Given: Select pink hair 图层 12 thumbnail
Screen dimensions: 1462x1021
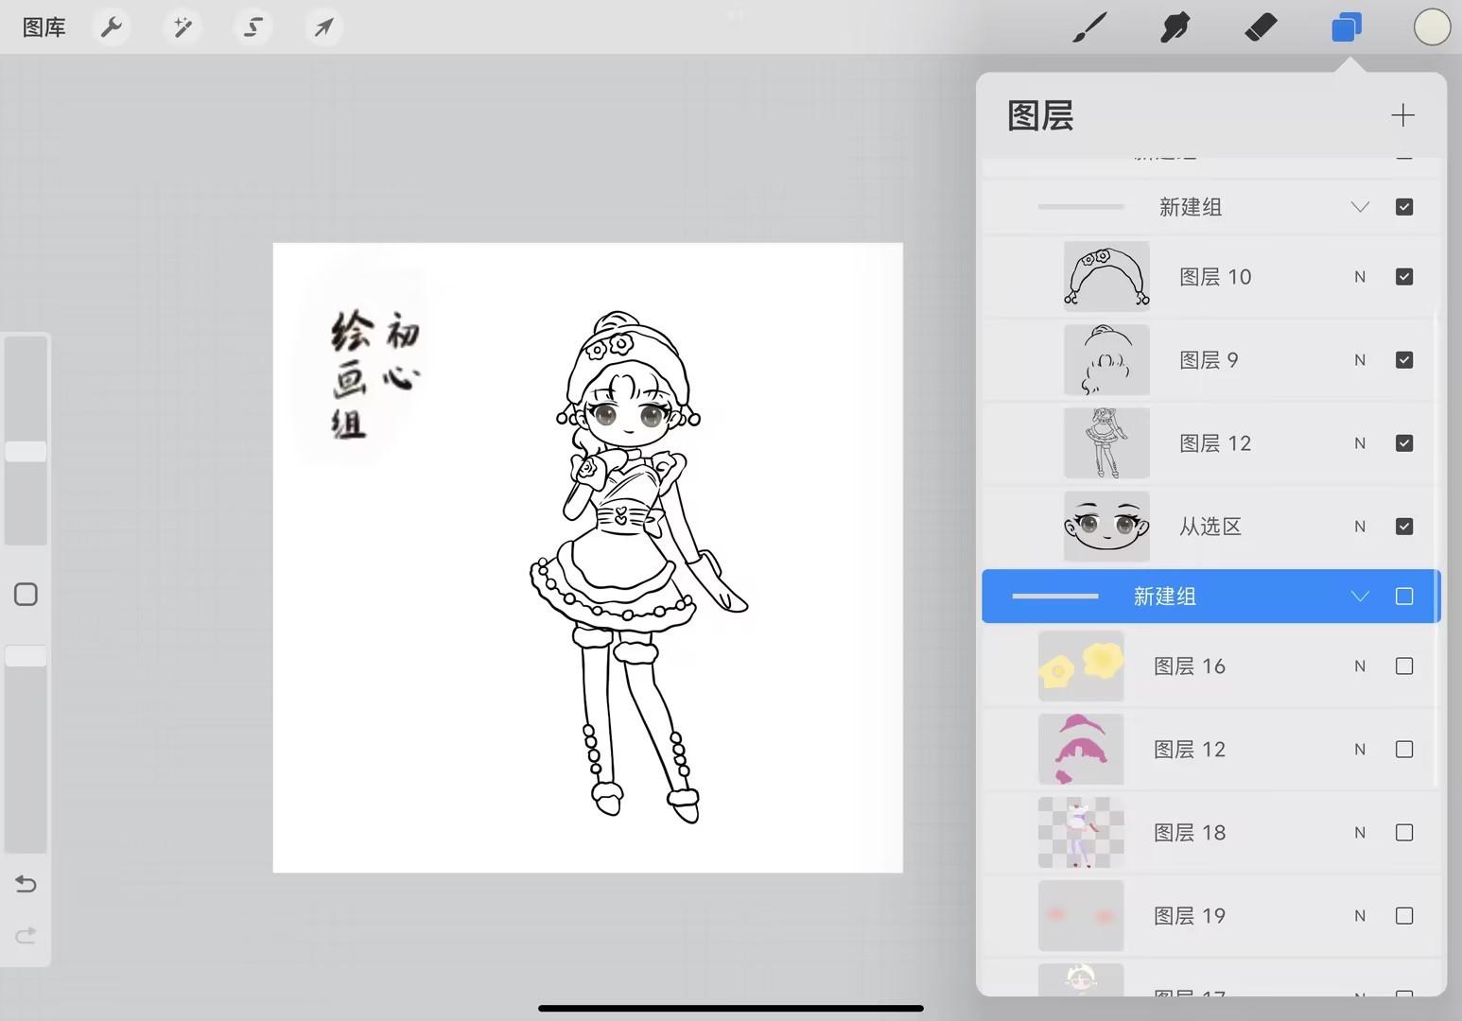Looking at the screenshot, I should tap(1081, 750).
